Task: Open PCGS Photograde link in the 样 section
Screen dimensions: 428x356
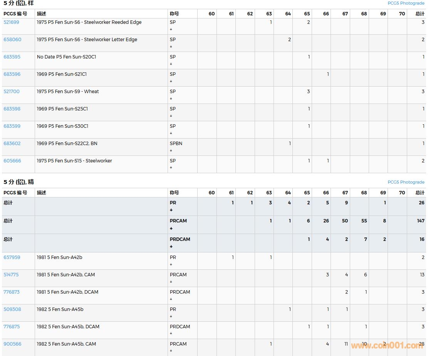Action: click(406, 3)
